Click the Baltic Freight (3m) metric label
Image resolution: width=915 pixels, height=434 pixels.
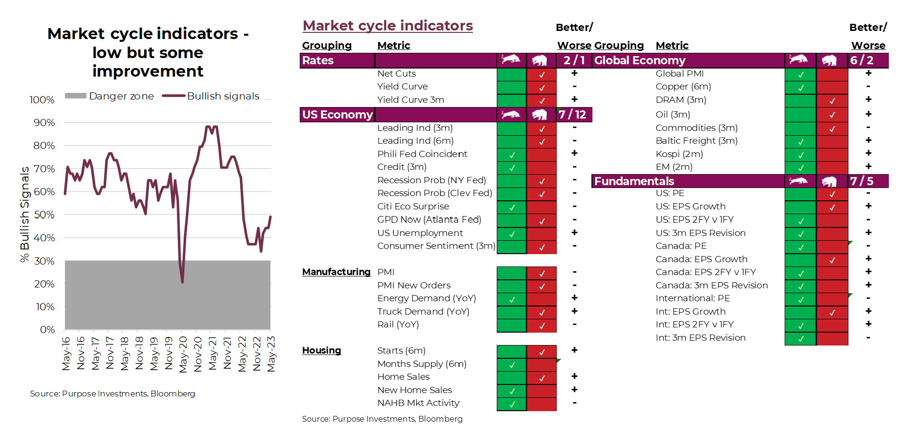pos(697,141)
